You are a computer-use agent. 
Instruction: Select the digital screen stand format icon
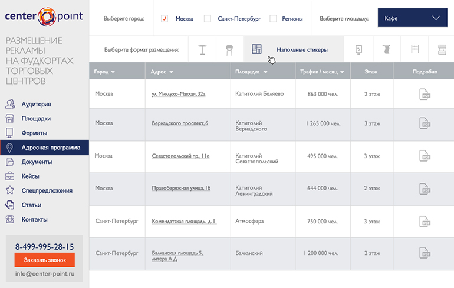click(358, 49)
